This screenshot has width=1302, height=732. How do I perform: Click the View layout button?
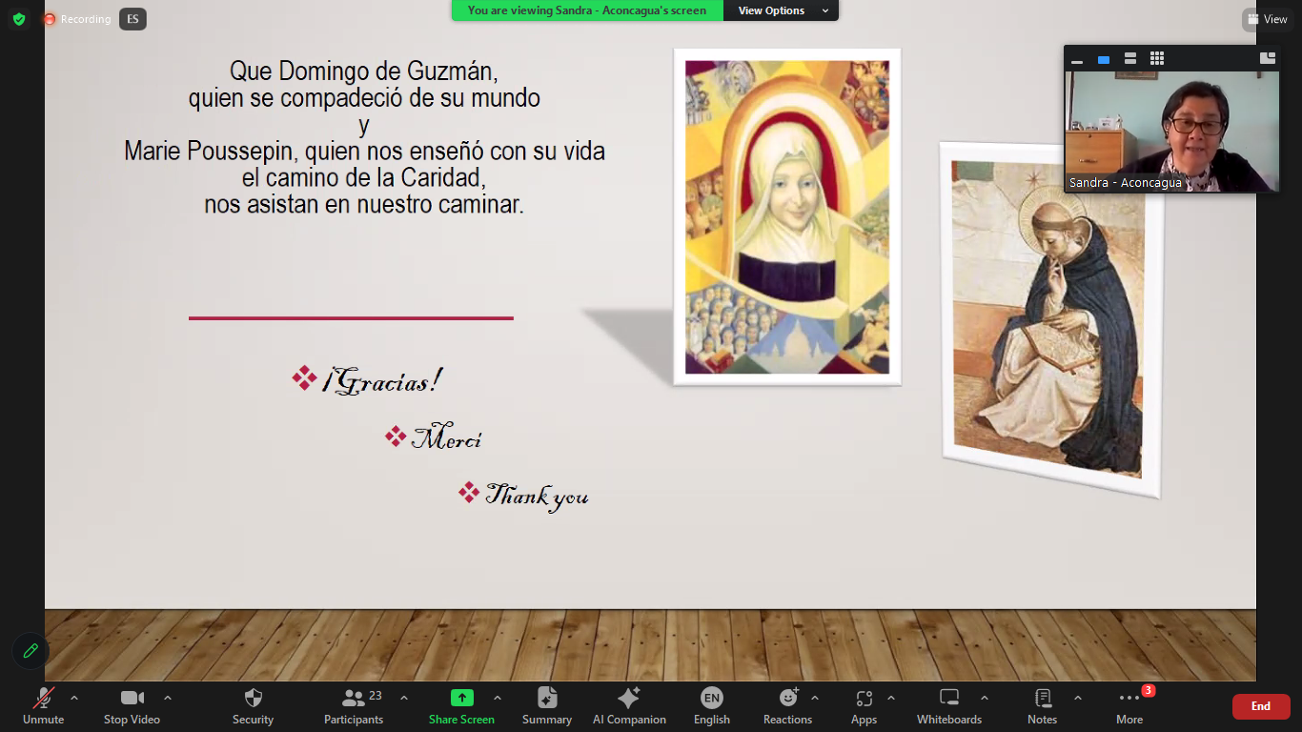1268,19
